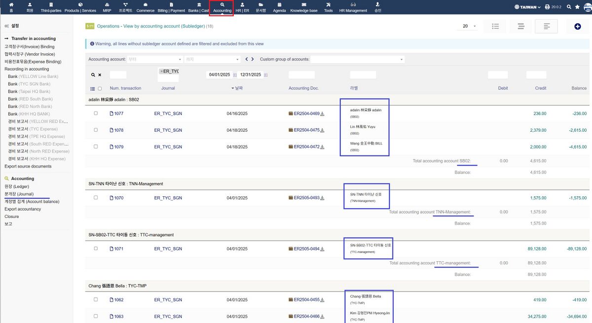Open the Third-parties top menu
Viewport: 592px width, 323px height.
(x=51, y=7)
